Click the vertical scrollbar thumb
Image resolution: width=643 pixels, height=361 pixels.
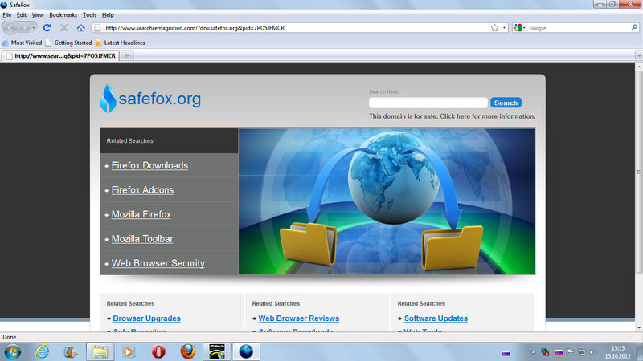point(639,172)
